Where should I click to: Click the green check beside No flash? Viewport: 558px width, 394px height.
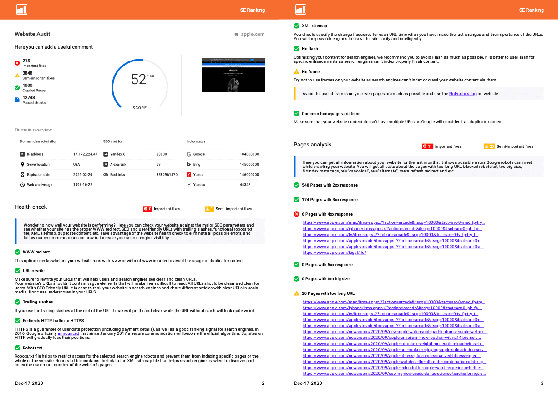click(297, 49)
